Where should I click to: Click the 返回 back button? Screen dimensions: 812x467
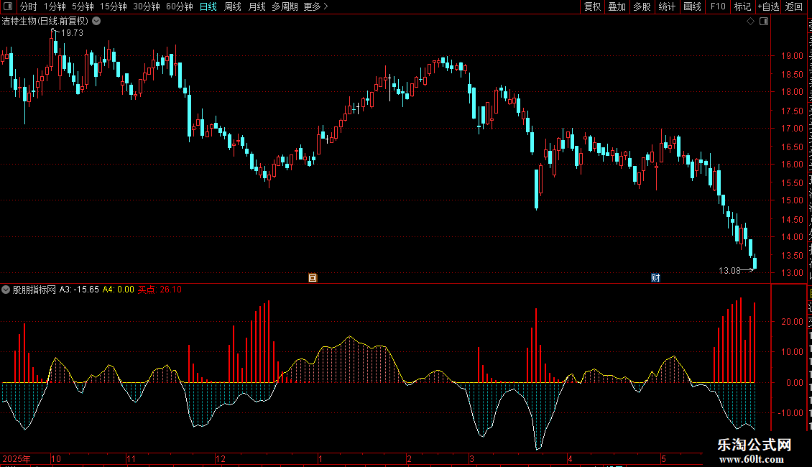tap(794, 6)
